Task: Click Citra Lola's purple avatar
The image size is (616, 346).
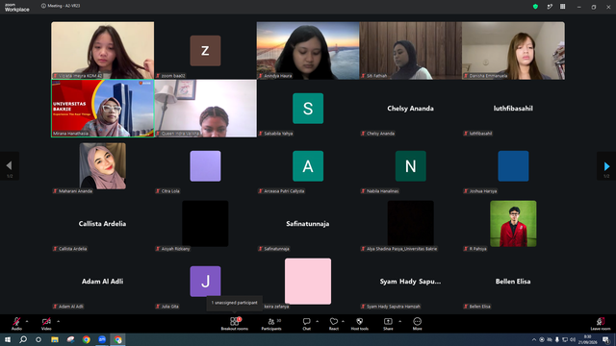Action: pyautogui.click(x=205, y=166)
